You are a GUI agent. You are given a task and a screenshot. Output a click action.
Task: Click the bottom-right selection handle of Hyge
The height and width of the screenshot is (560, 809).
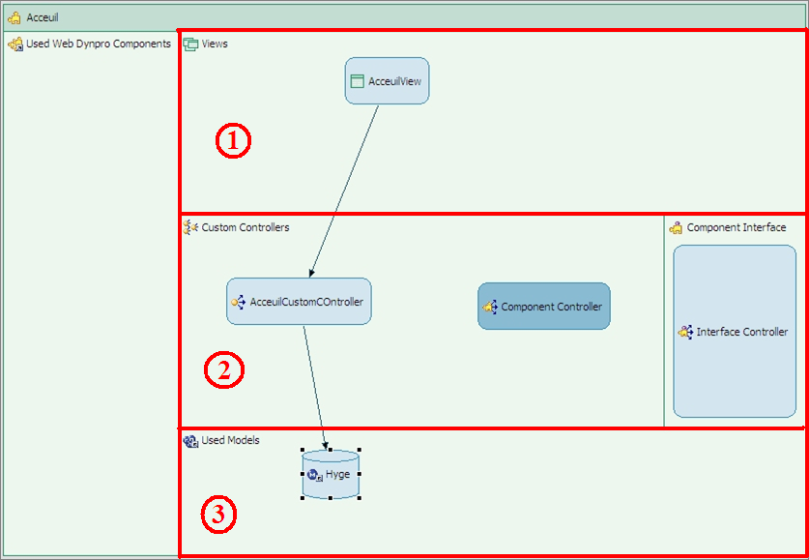click(361, 498)
